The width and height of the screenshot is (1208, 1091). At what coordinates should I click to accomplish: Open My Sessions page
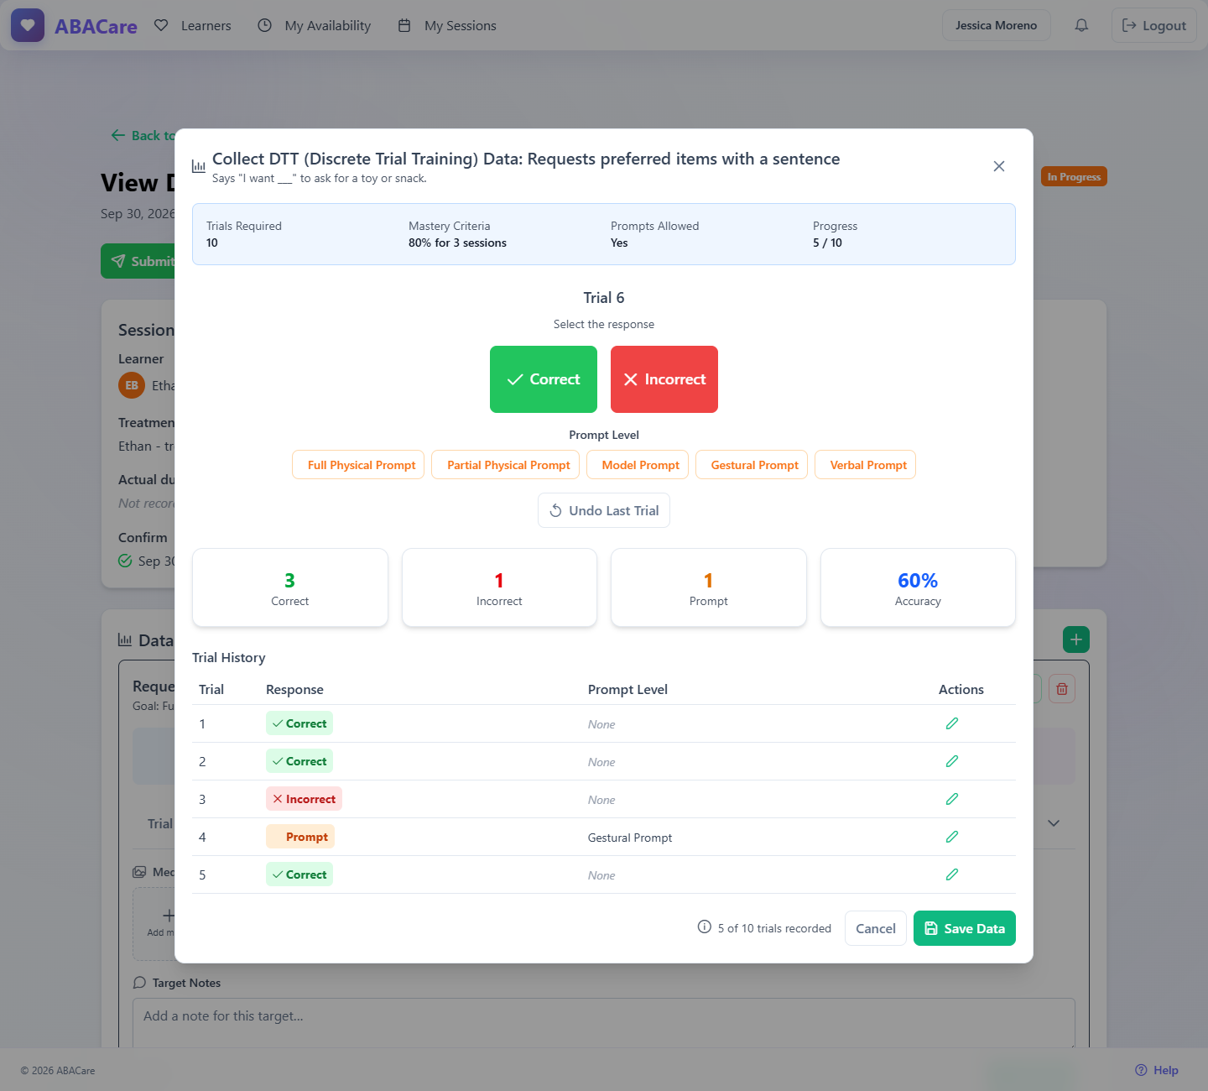click(447, 25)
